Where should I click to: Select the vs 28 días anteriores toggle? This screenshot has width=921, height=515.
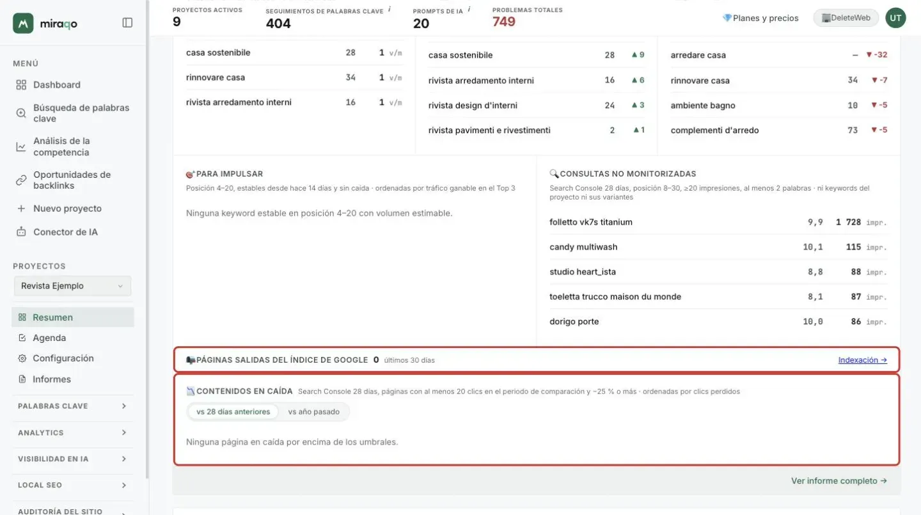click(x=233, y=412)
